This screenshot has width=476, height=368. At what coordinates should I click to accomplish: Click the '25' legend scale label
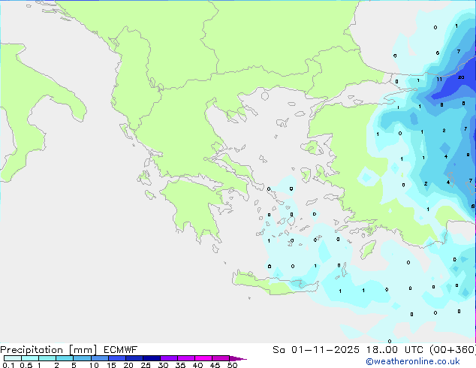(146, 365)
